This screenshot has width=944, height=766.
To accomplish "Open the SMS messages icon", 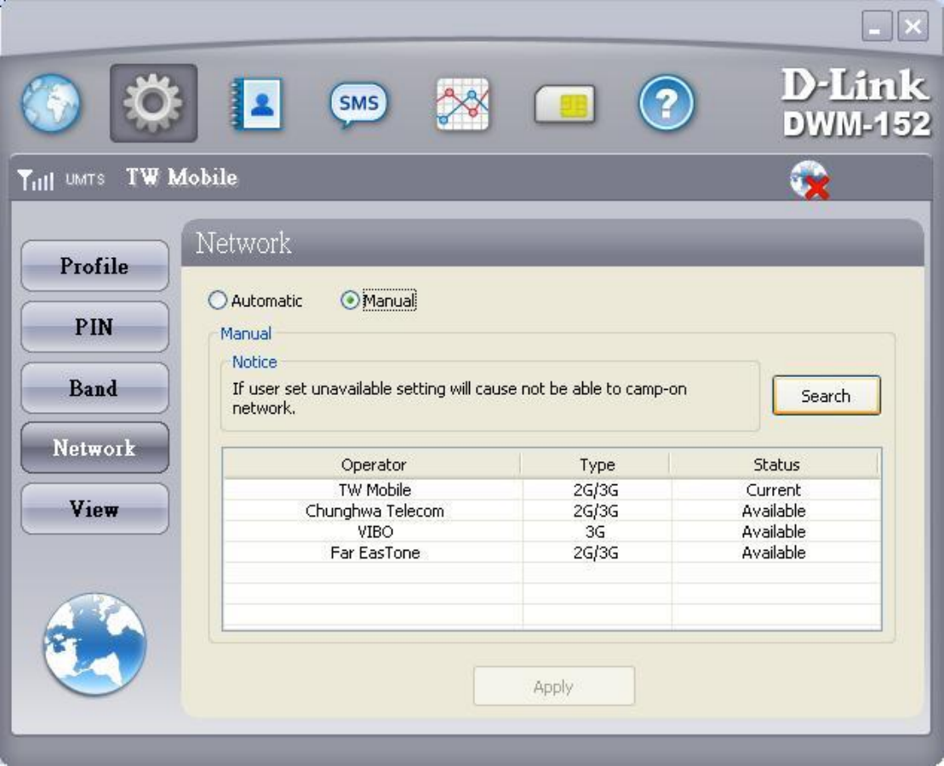I will click(359, 104).
